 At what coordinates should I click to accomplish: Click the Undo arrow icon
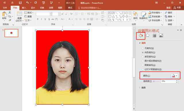(x=28, y=3)
